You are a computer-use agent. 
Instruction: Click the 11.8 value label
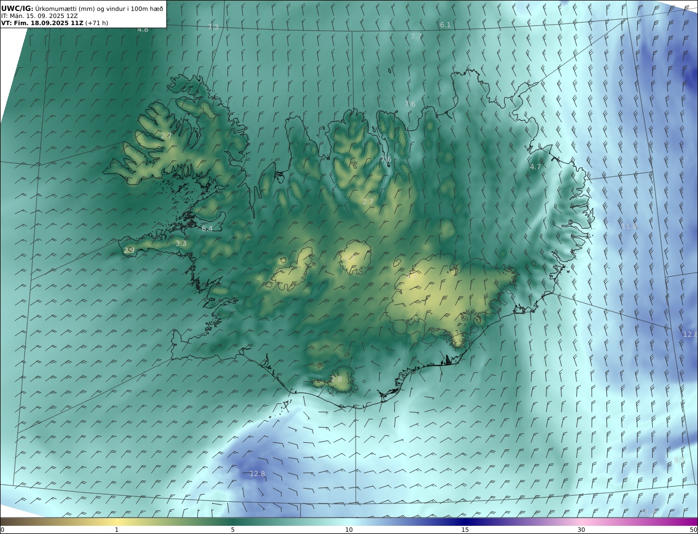pos(629,226)
